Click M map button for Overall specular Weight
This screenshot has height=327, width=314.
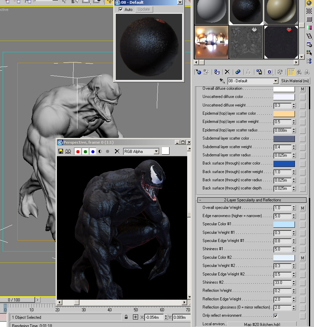coord(302,208)
